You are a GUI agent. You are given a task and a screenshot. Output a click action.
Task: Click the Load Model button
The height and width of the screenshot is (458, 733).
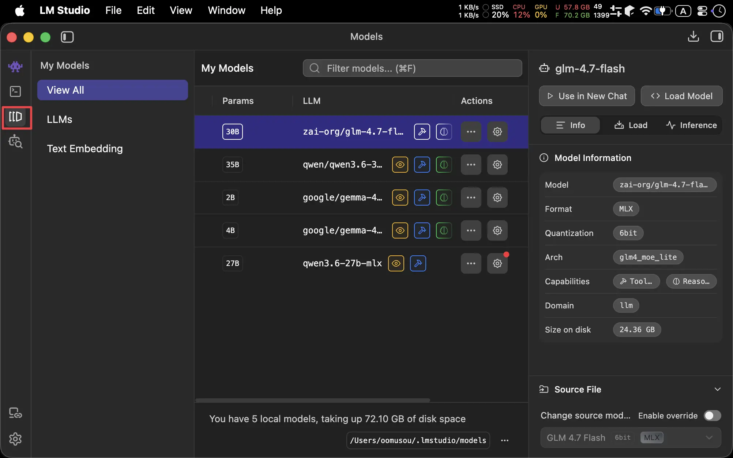(x=682, y=96)
